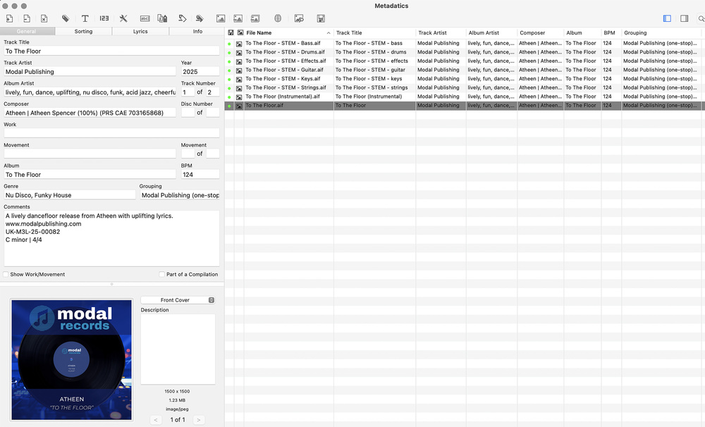The height and width of the screenshot is (427, 705).
Task: Open the '123' numbering tool
Action: coord(104,18)
